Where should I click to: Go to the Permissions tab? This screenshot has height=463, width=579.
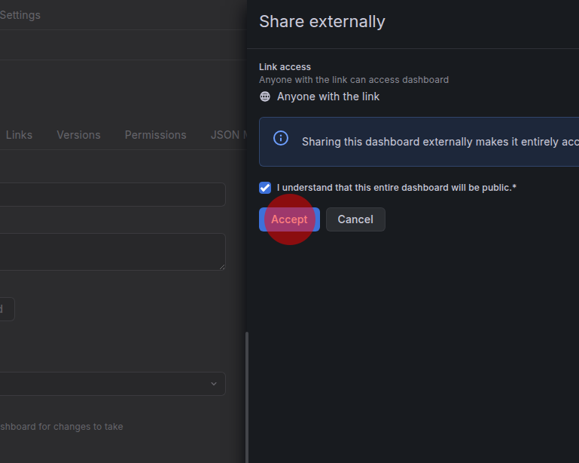click(x=155, y=135)
